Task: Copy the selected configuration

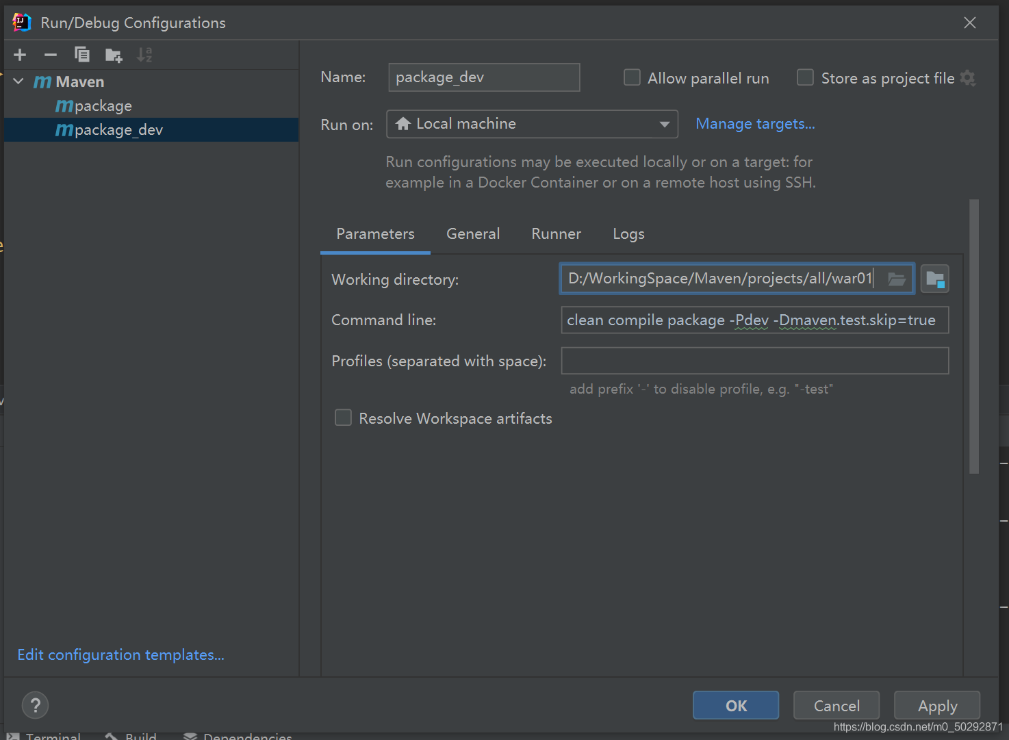Action: [82, 55]
